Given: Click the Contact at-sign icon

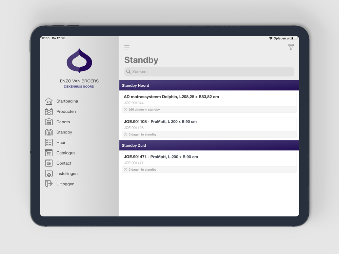Looking at the screenshot, I should 49,163.
